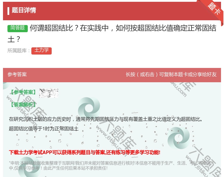Click the red 下载土力学考试APP promotion link

click(x=85, y=153)
